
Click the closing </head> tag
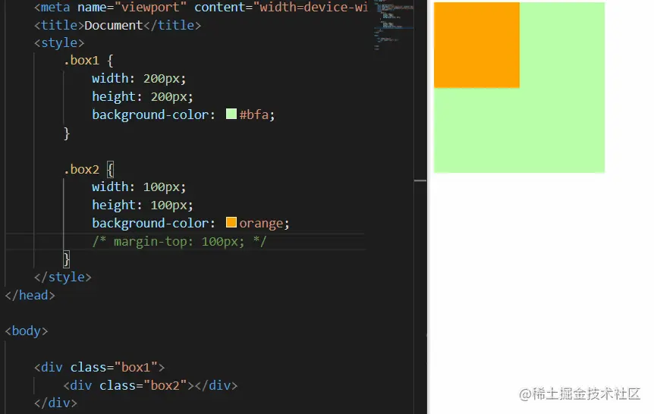pos(30,295)
